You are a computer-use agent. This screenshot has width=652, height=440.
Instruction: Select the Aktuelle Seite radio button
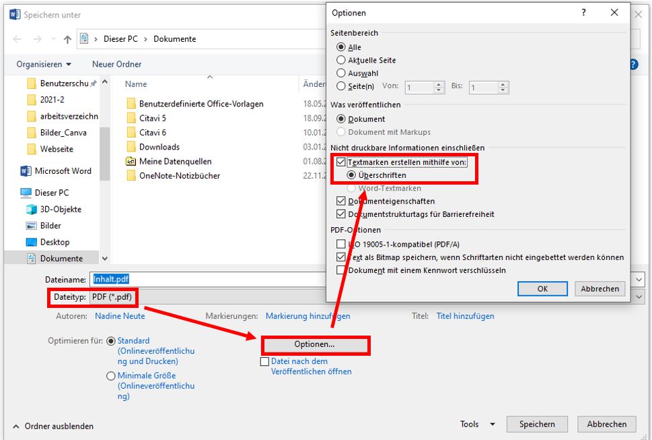pyautogui.click(x=341, y=60)
